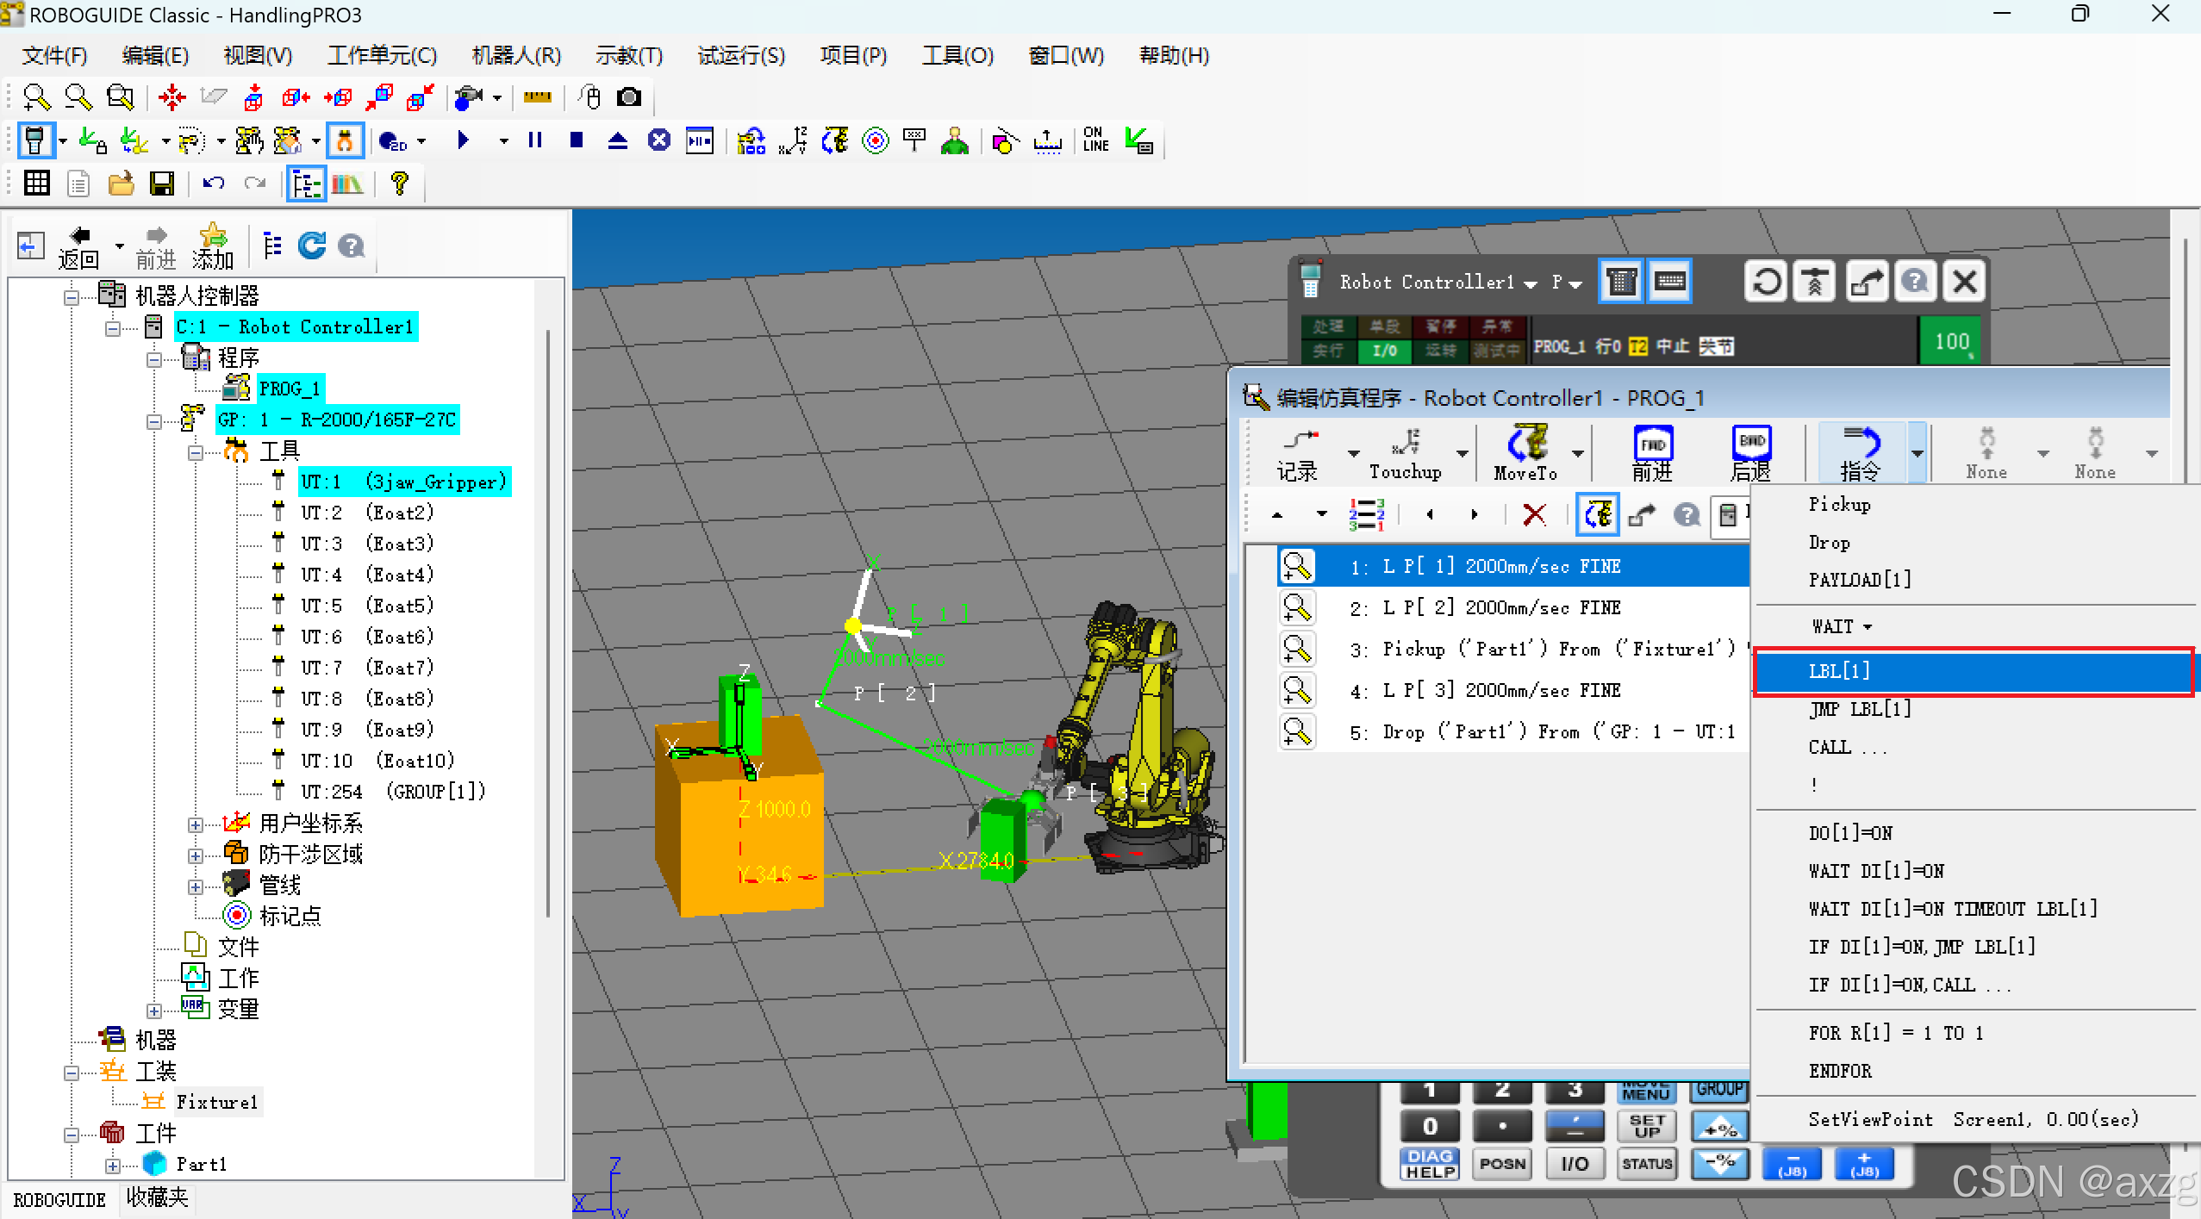This screenshot has height=1219, width=2201.
Task: Toggle the cell browser tree view button
Action: click(307, 183)
